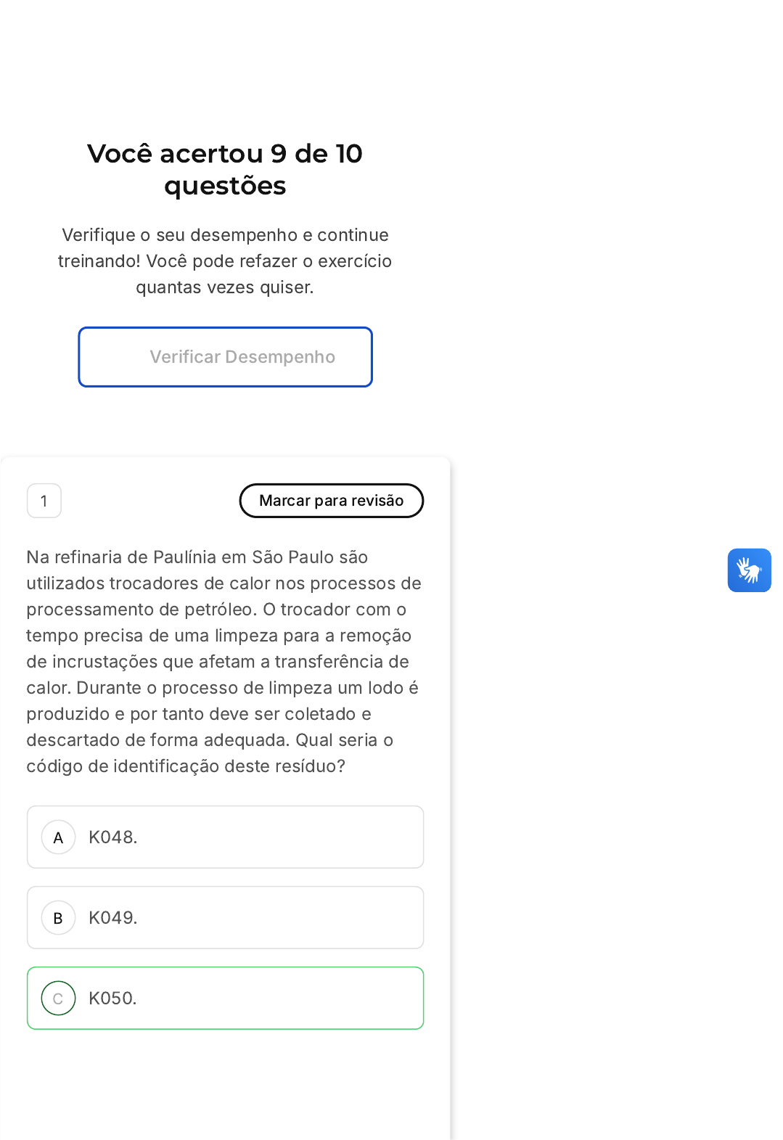Viewport: 783px width, 1140px height.
Task: Click empty space inside option A card
Action: 290,837
